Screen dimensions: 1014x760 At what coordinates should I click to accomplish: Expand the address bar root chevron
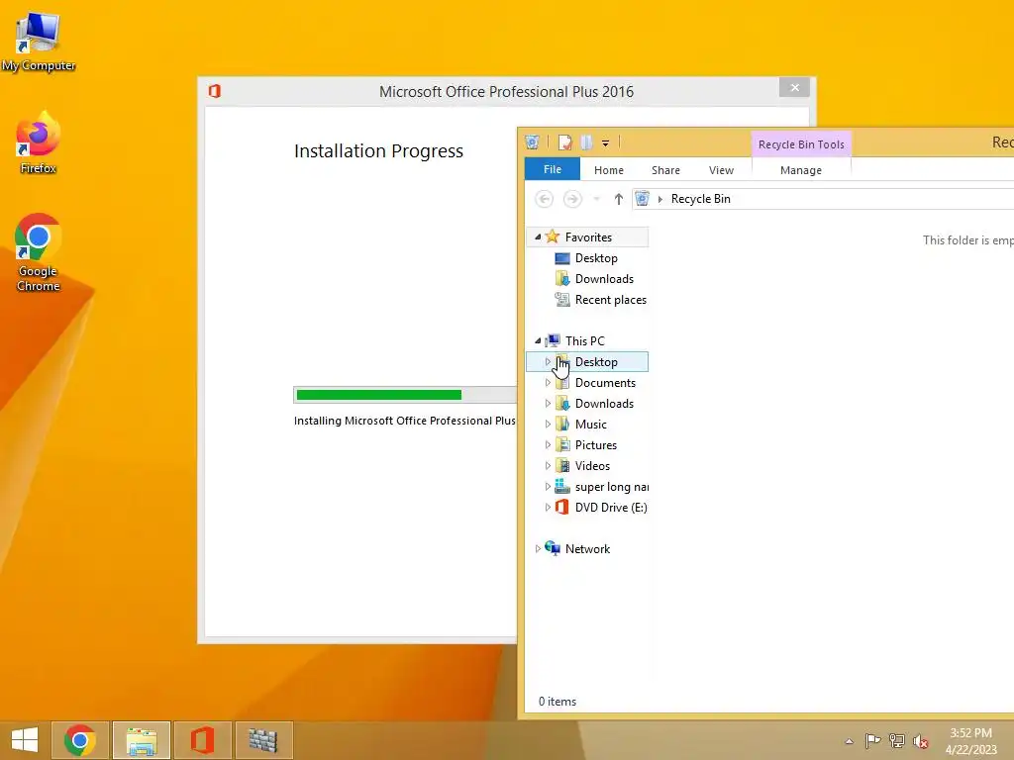pos(660,199)
